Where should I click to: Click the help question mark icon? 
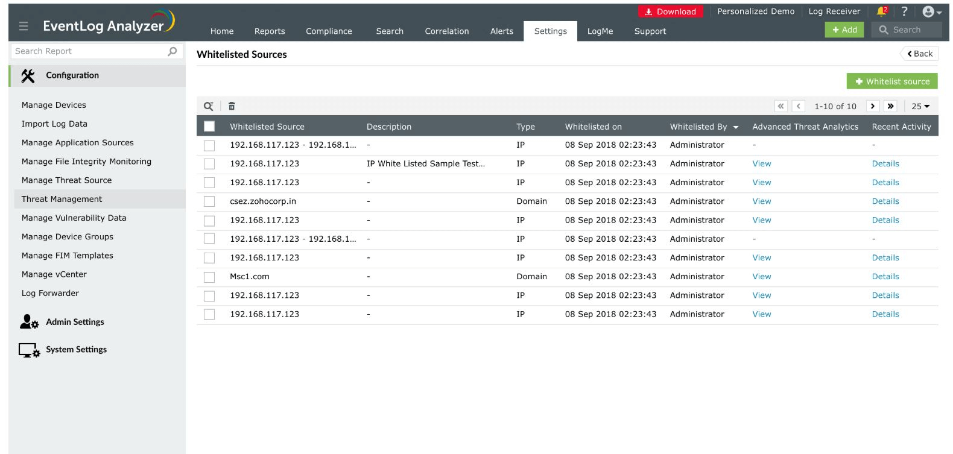click(904, 11)
